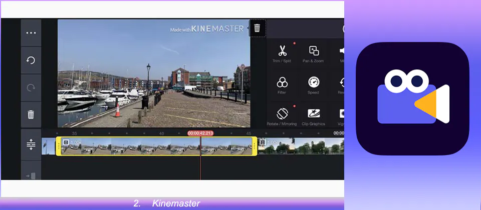The height and width of the screenshot is (210, 481).
Task: Select the trees clip at the timeline's right
Action: tap(301, 146)
